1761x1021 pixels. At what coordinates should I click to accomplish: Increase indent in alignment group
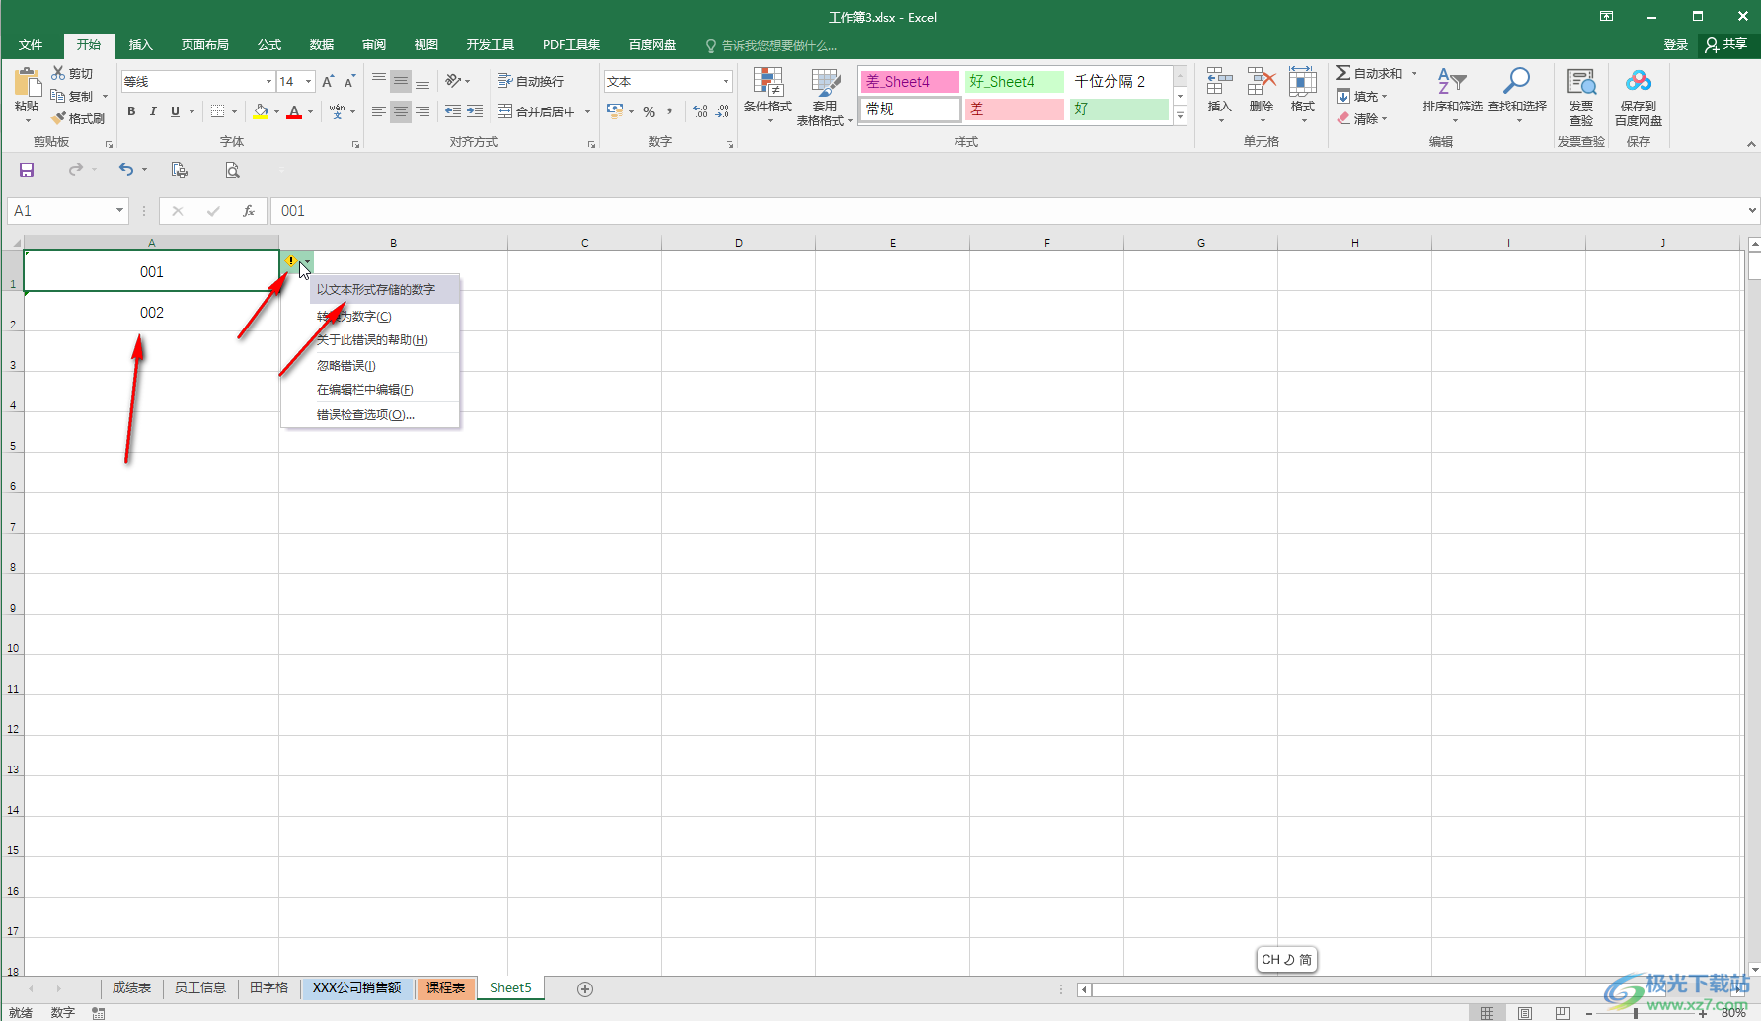(x=475, y=111)
